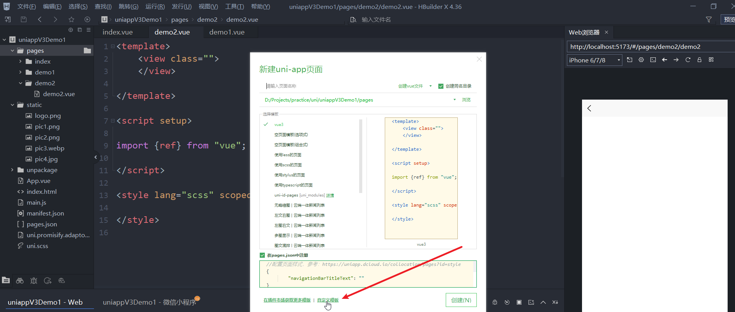Open 编辑(E) menu
The width and height of the screenshot is (735, 312).
pyautogui.click(x=52, y=7)
